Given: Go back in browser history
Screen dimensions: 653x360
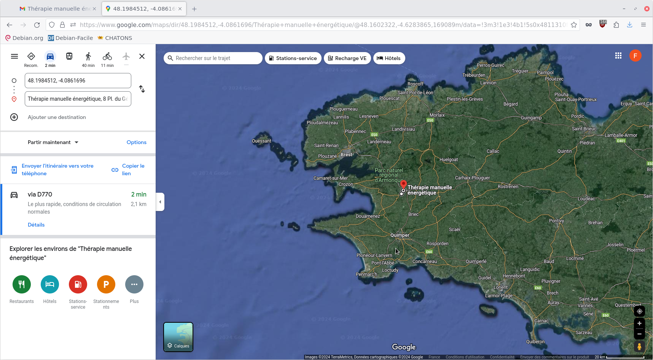Looking at the screenshot, I should 10,25.
